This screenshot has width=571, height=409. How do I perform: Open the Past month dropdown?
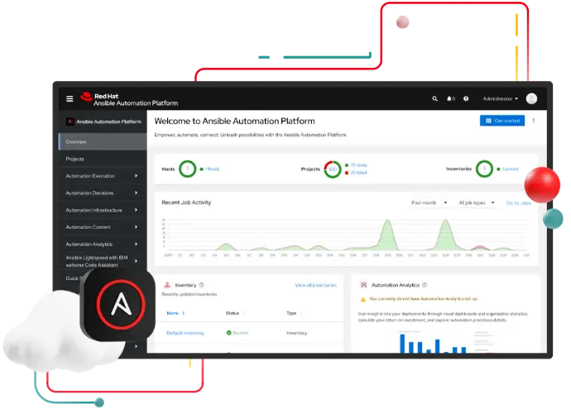(x=429, y=203)
